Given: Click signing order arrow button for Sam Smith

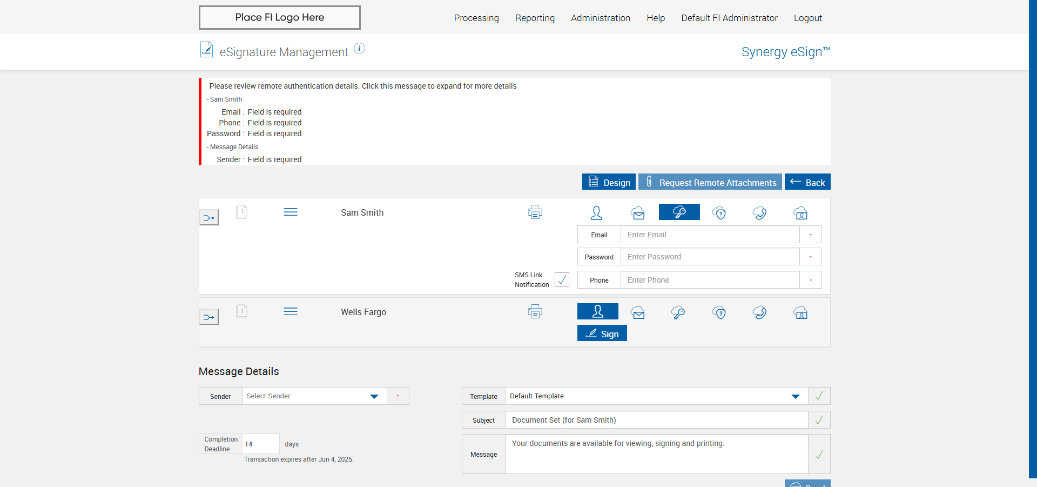Looking at the screenshot, I should (209, 217).
